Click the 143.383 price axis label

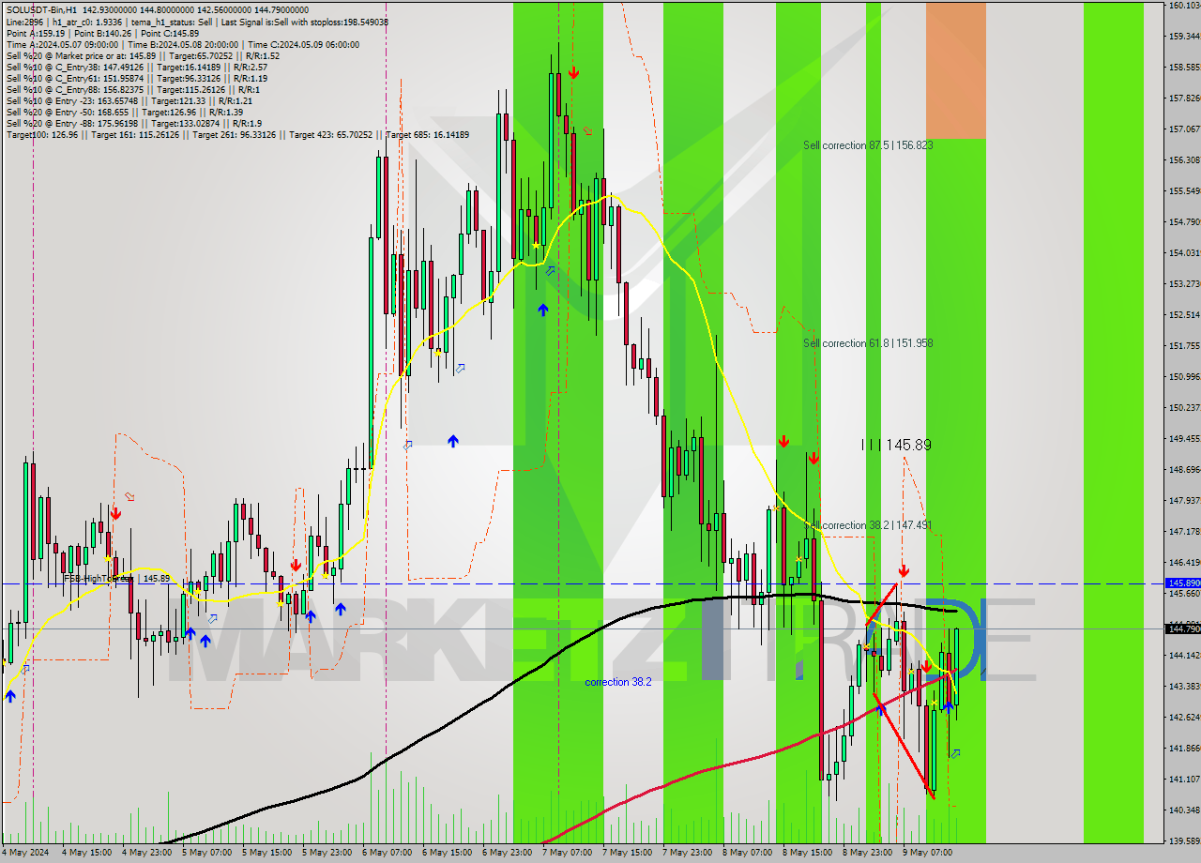tap(1183, 687)
